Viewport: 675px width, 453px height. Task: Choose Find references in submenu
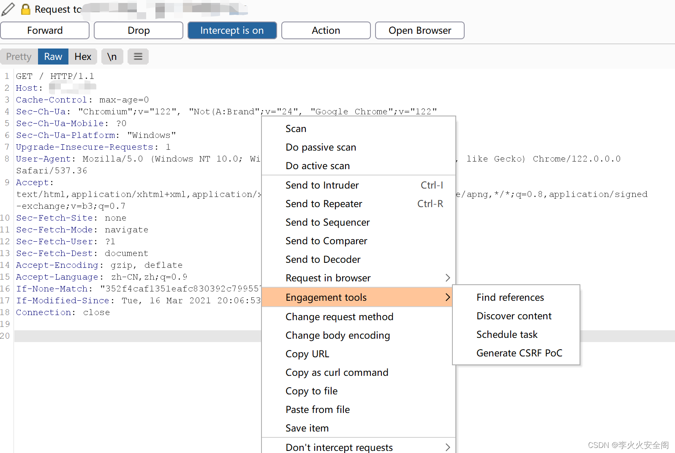point(516,297)
